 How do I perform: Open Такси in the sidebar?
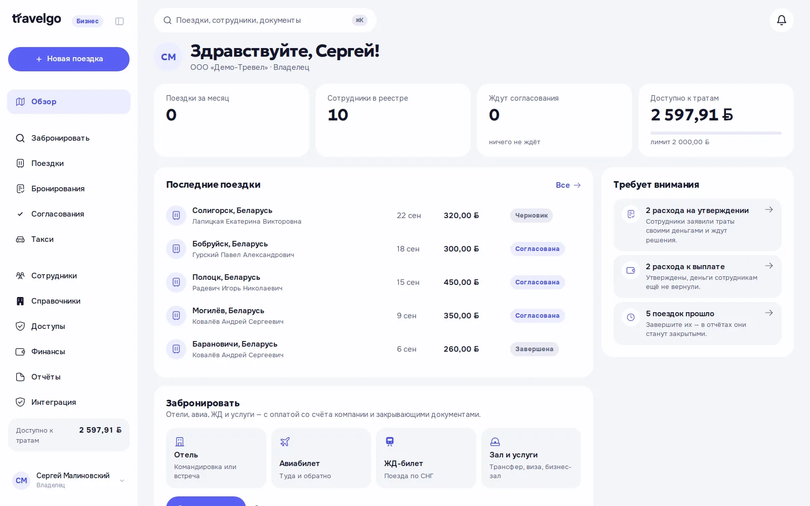click(69, 239)
